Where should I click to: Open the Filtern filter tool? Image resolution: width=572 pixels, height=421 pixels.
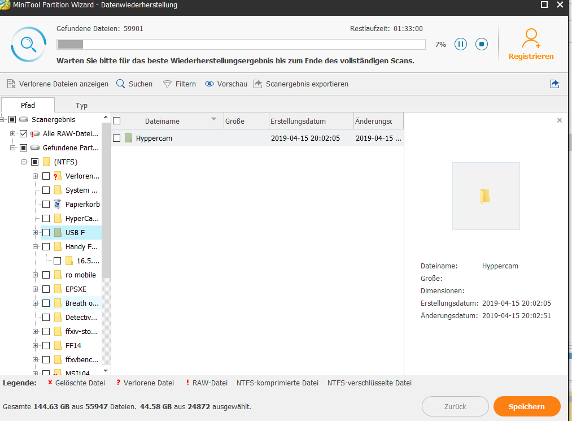(x=179, y=84)
